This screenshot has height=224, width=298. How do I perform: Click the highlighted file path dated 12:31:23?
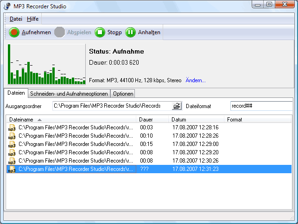76,169
